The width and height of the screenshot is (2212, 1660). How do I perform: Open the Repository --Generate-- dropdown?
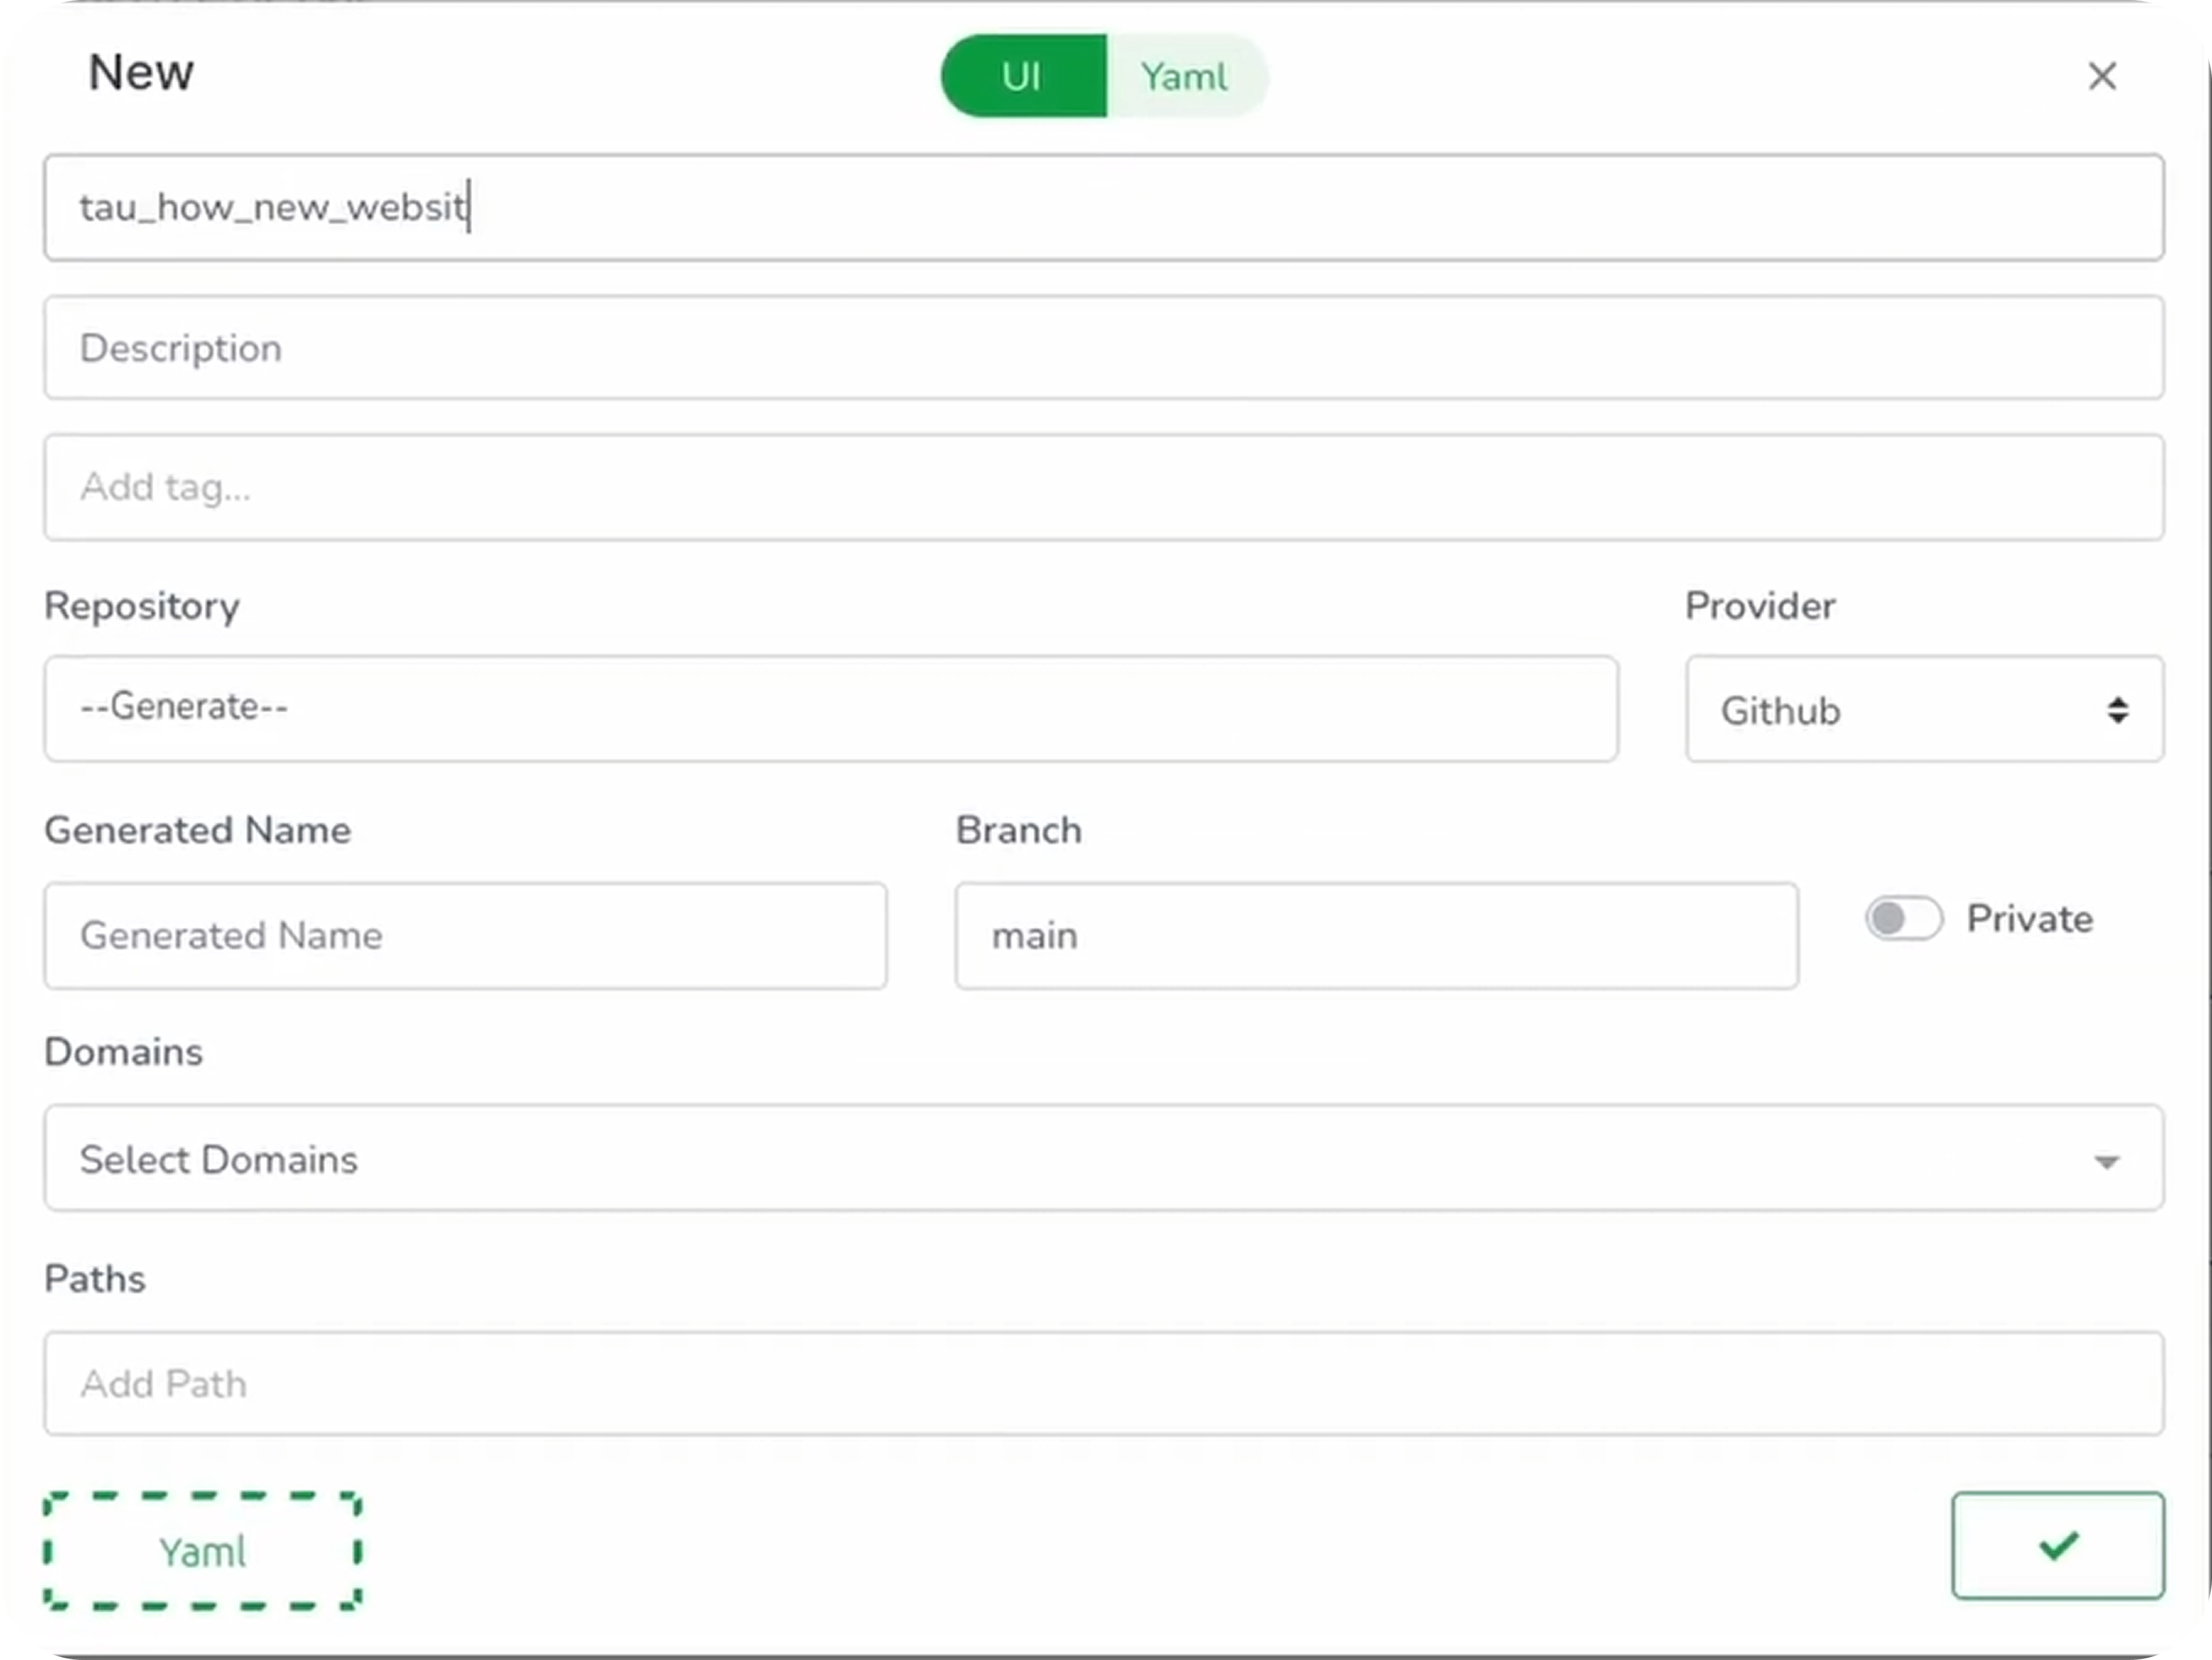tap(830, 709)
